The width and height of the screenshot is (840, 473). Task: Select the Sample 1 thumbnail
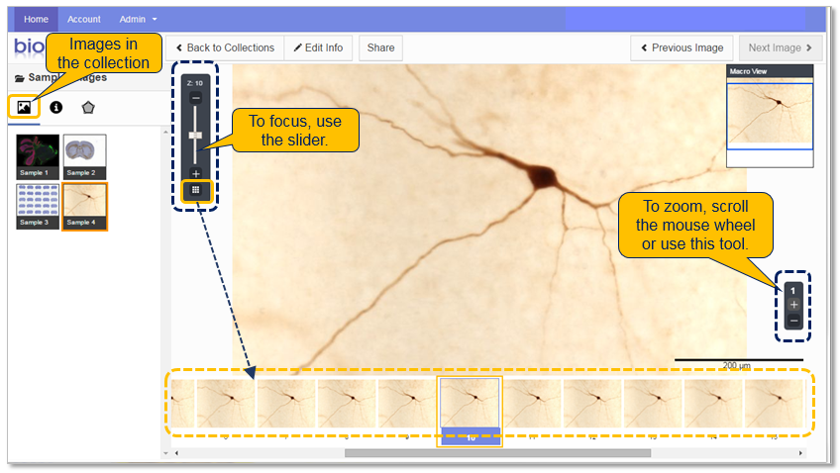click(x=37, y=155)
